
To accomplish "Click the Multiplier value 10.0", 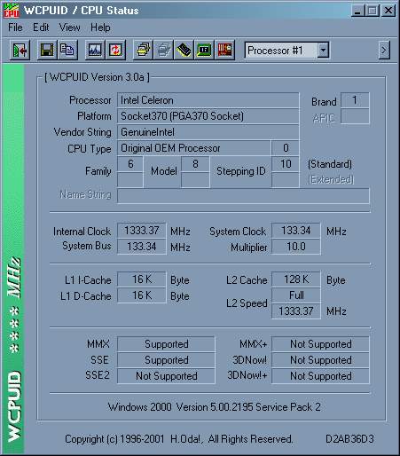I will coord(296,247).
